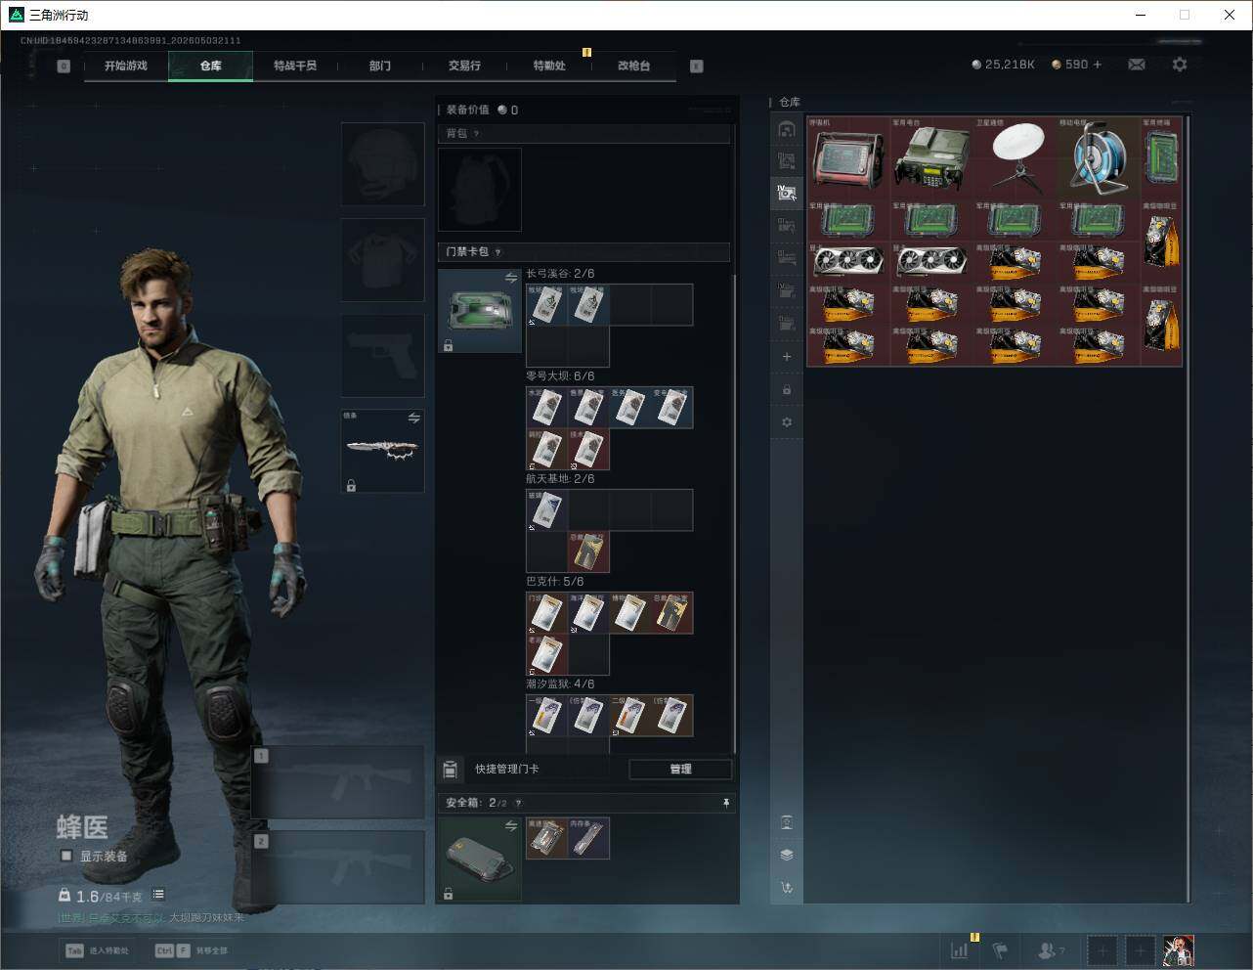The height and width of the screenshot is (970, 1253).
Task: Click the empty pistol slot
Action: [x=383, y=356]
